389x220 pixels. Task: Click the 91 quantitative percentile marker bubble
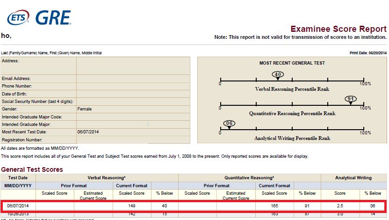[x=351, y=99]
